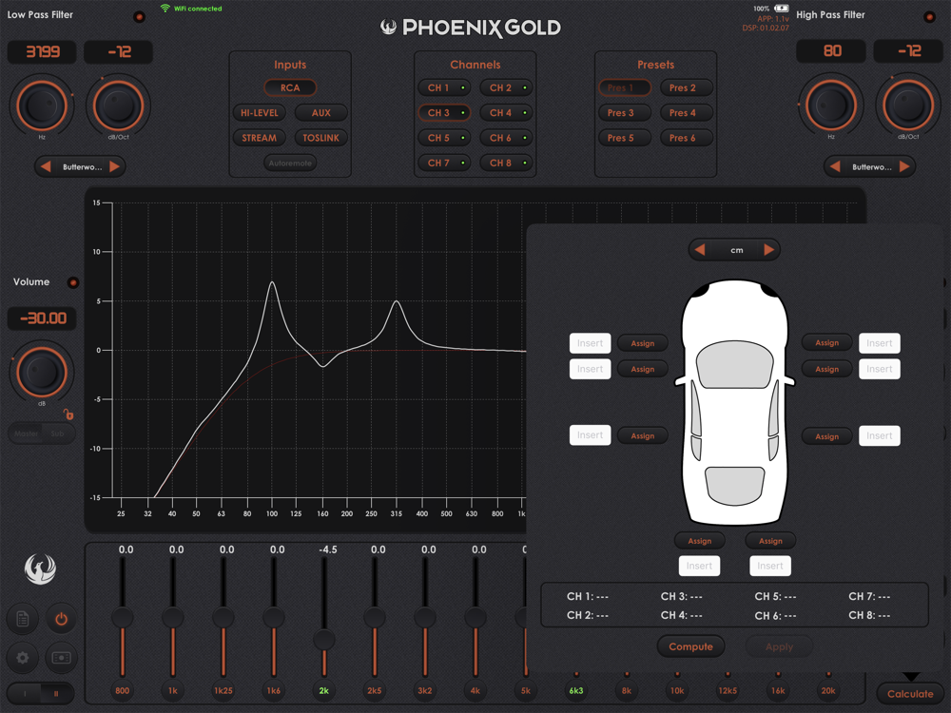Screen dimensions: 951x713
Task: Click the green WiFi connected icon
Action: (x=165, y=9)
